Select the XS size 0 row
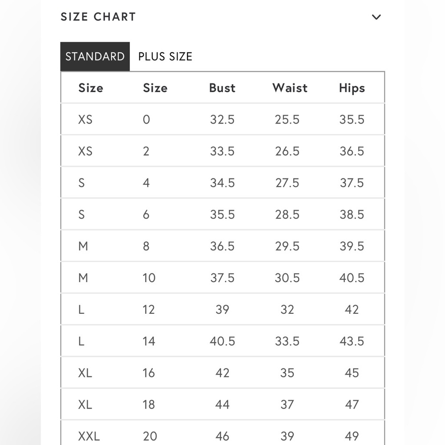The width and height of the screenshot is (445, 445). (x=223, y=119)
